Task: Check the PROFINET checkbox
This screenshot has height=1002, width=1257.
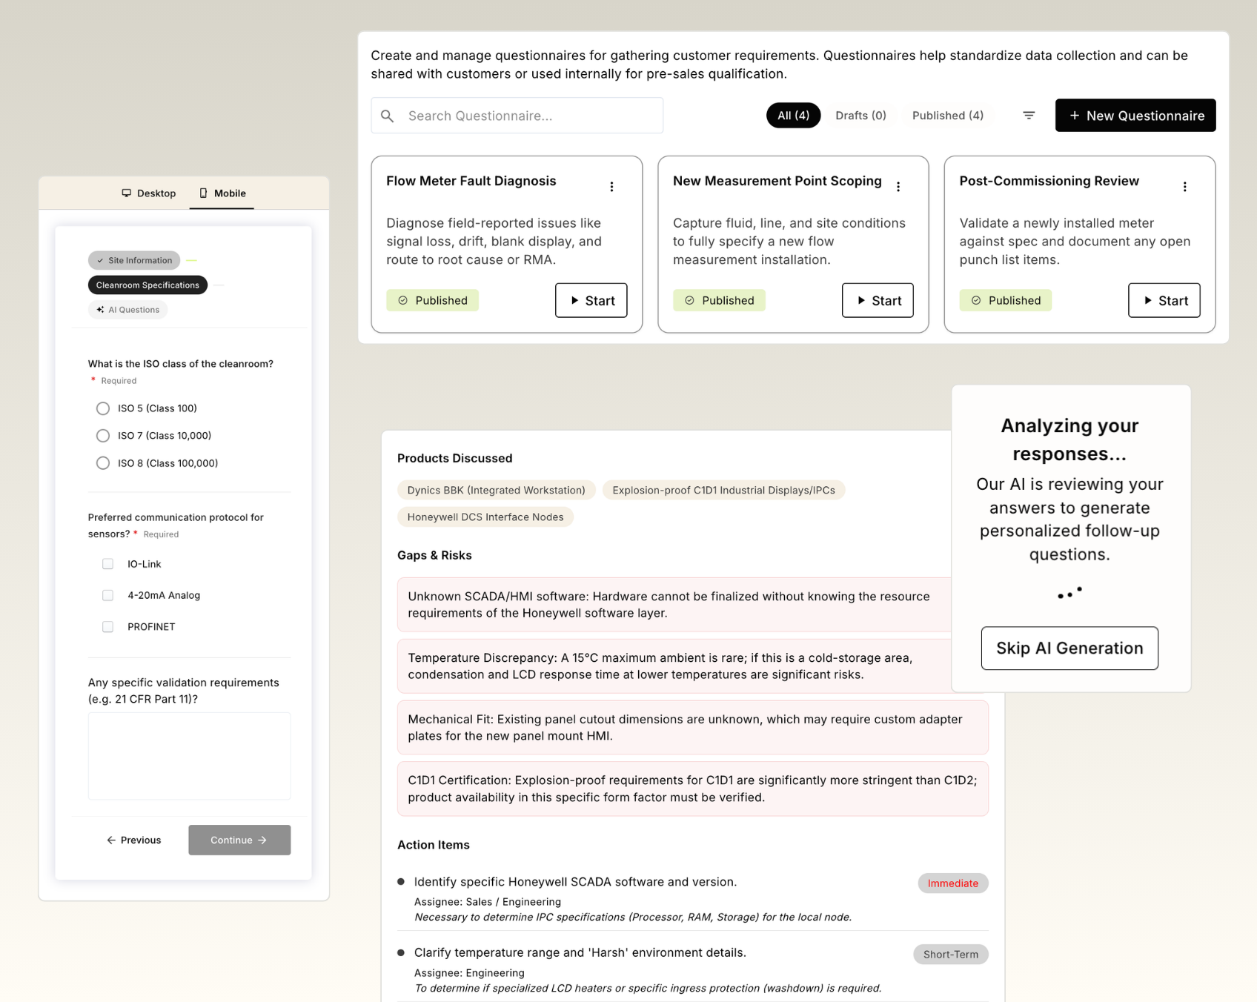Action: pos(108,627)
